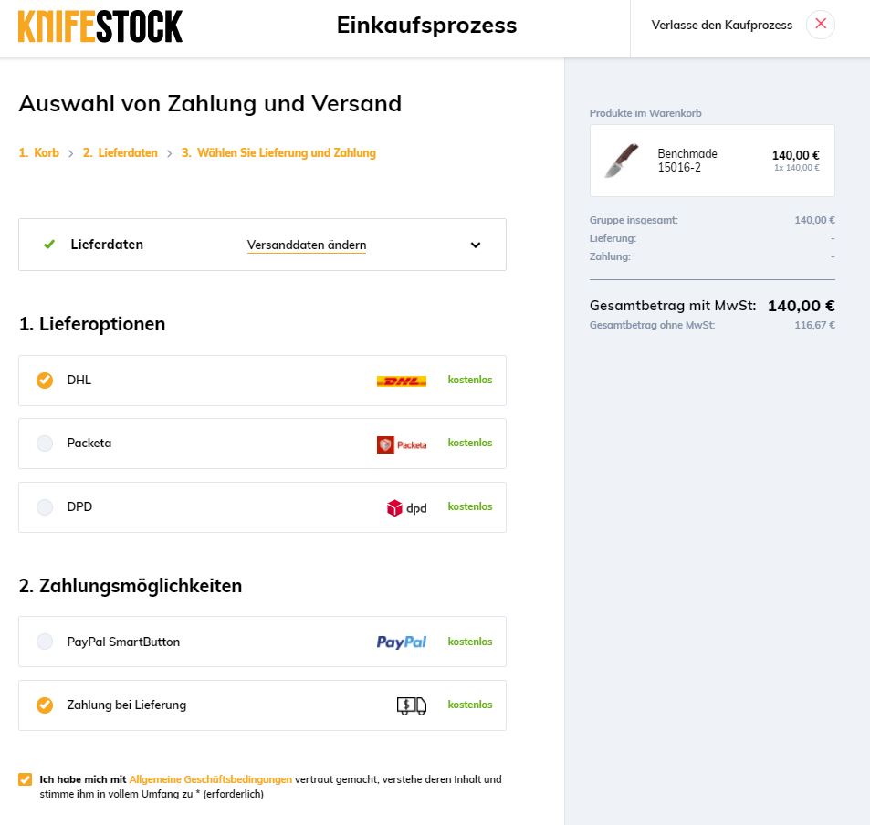Select the Packeta delivery option
This screenshot has height=825, width=870.
[x=45, y=444]
